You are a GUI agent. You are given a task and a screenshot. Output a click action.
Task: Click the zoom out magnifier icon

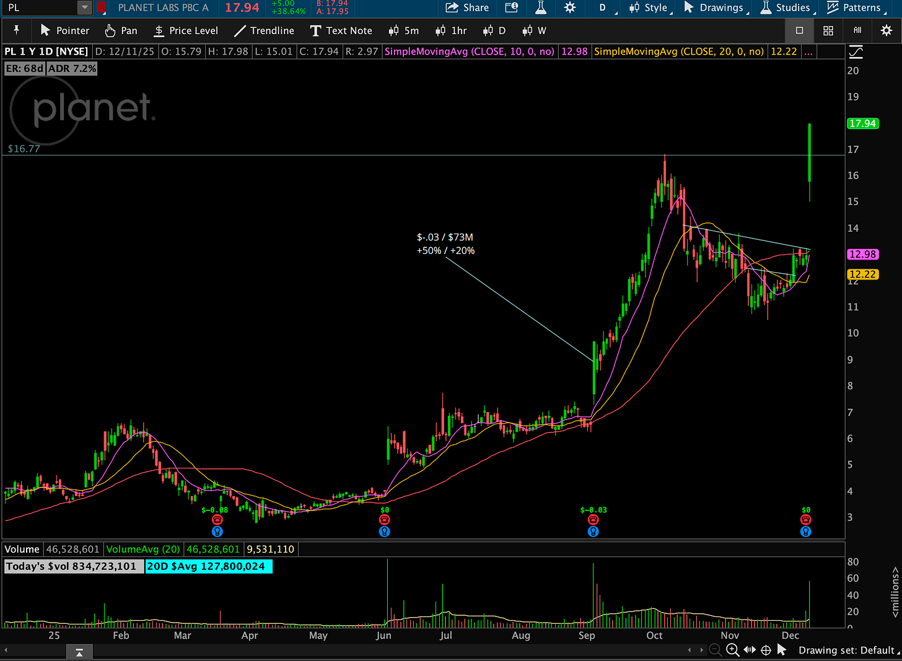[x=716, y=650]
